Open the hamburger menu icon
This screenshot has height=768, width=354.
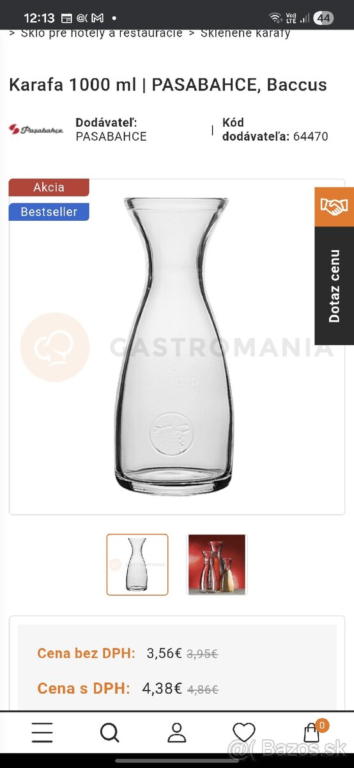(x=42, y=733)
